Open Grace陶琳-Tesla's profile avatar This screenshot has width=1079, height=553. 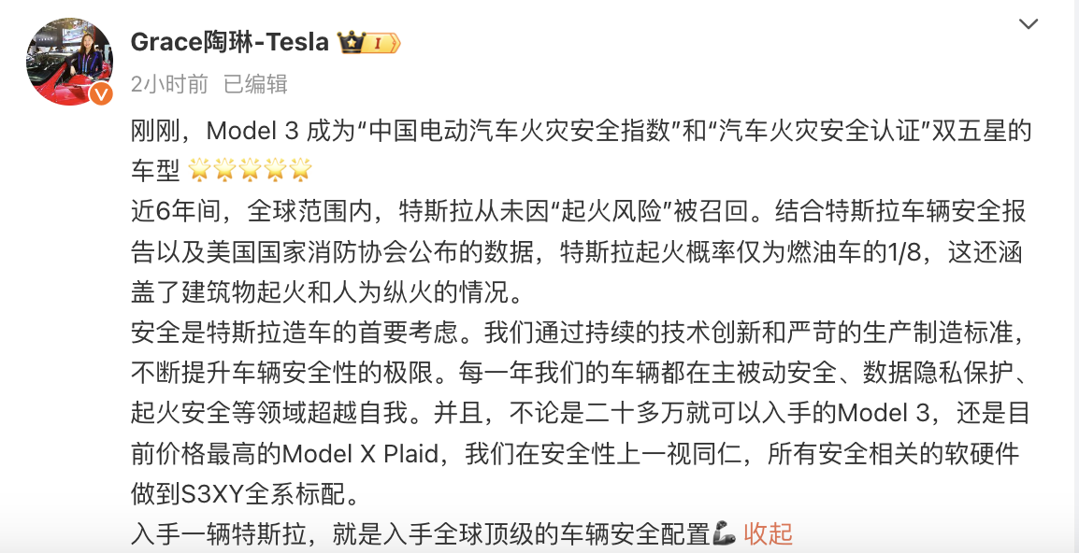pyautogui.click(x=69, y=62)
